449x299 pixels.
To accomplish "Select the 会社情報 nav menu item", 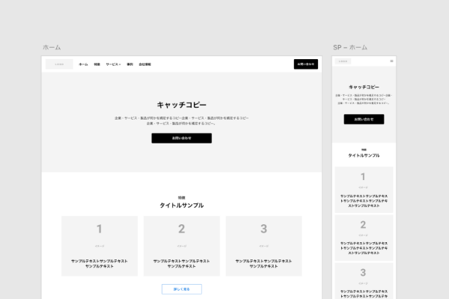I will 145,64.
